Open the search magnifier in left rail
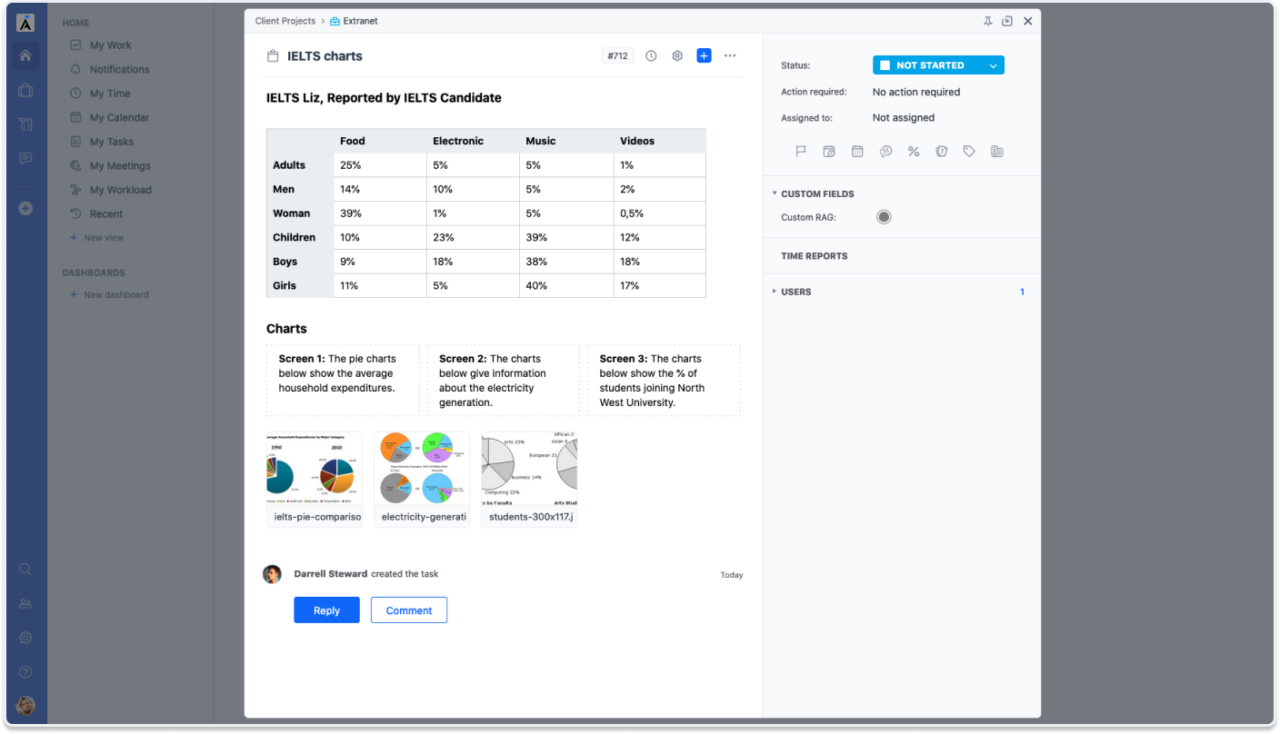The width and height of the screenshot is (1280, 734). (x=25, y=570)
